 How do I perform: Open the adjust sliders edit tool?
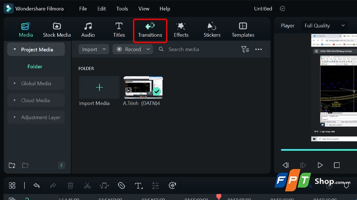point(155,185)
